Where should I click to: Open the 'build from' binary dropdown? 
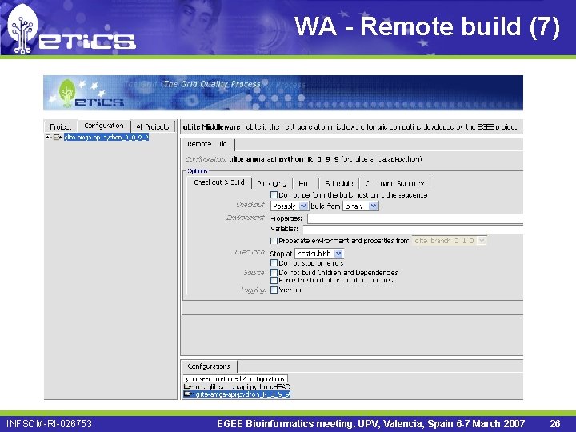tap(360, 206)
